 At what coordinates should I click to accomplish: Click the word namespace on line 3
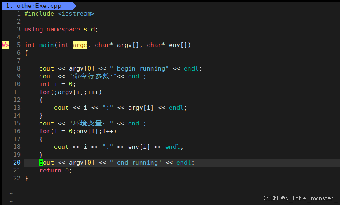(63, 29)
